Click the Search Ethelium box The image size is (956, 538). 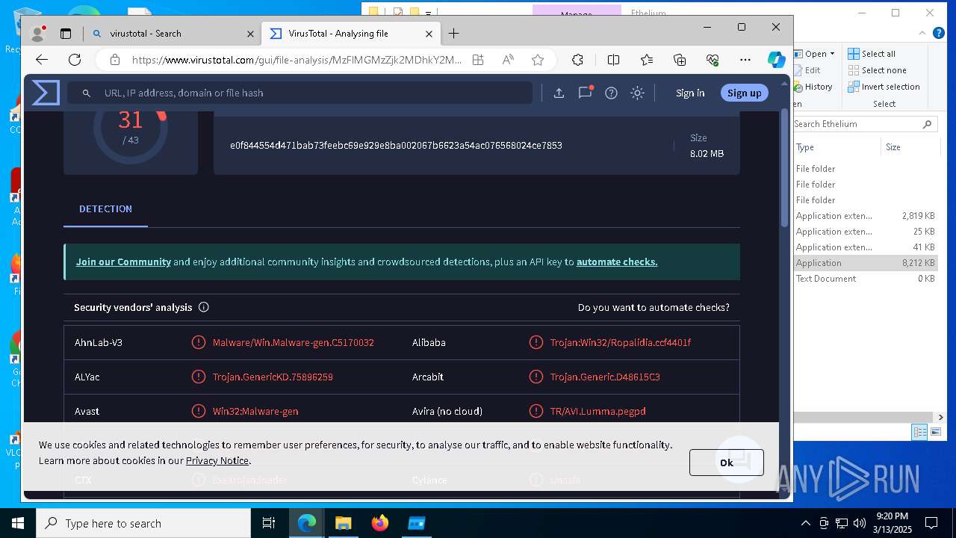pyautogui.click(x=863, y=124)
